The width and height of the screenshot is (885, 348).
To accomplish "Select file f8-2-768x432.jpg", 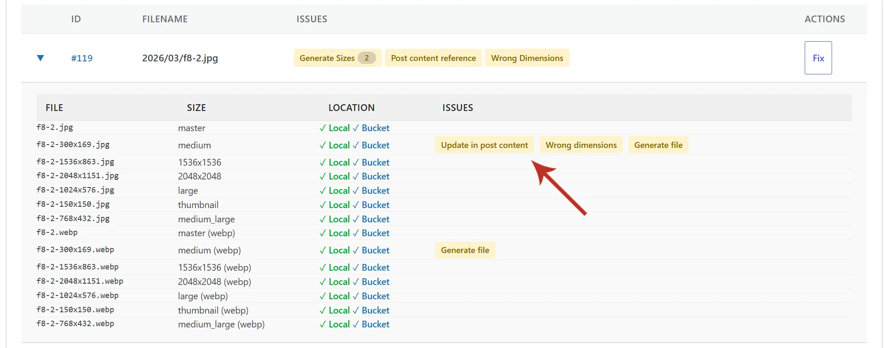I will tap(73, 219).
